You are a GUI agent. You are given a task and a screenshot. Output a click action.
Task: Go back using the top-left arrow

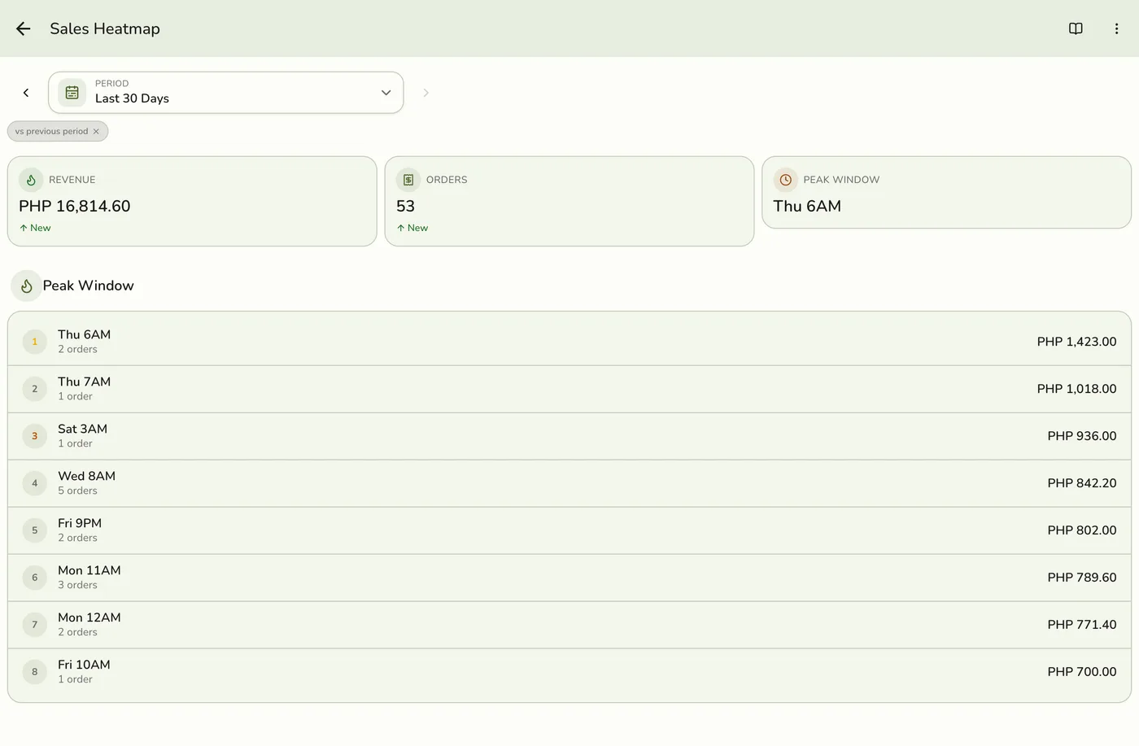click(23, 28)
